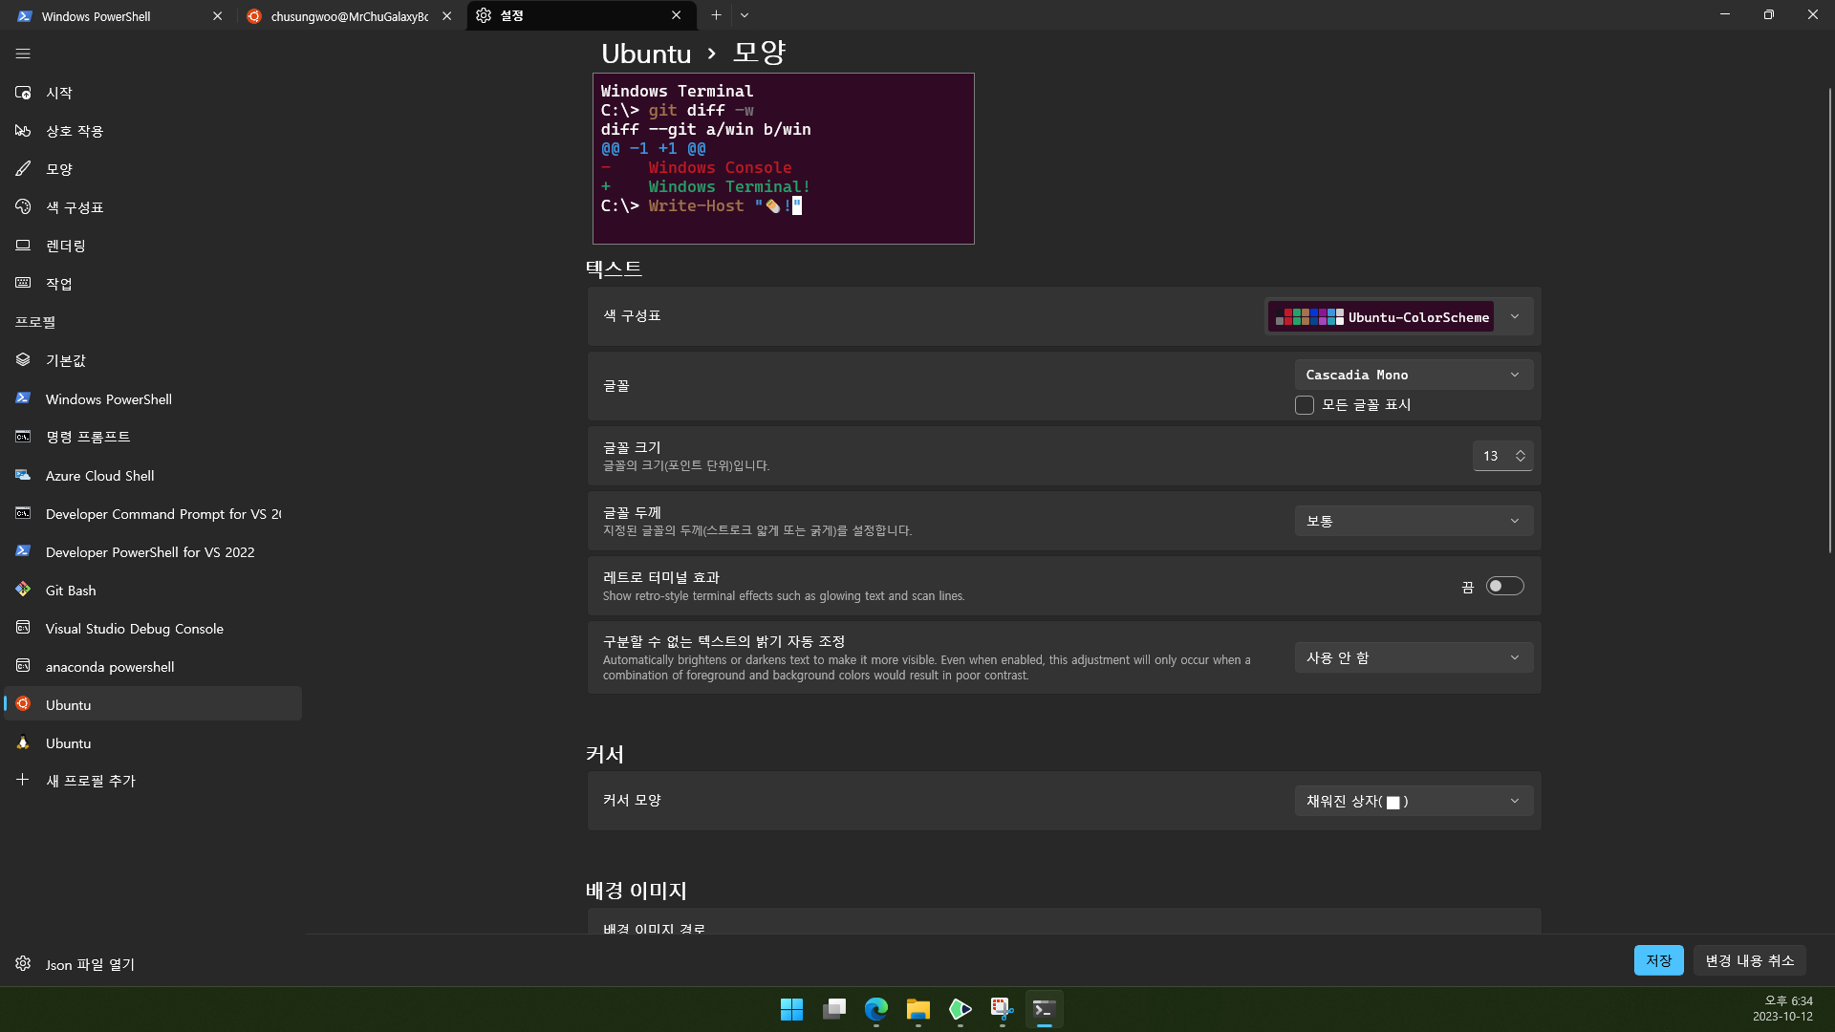The image size is (1835, 1032).
Task: Open new tab with the plus button
Action: click(716, 15)
